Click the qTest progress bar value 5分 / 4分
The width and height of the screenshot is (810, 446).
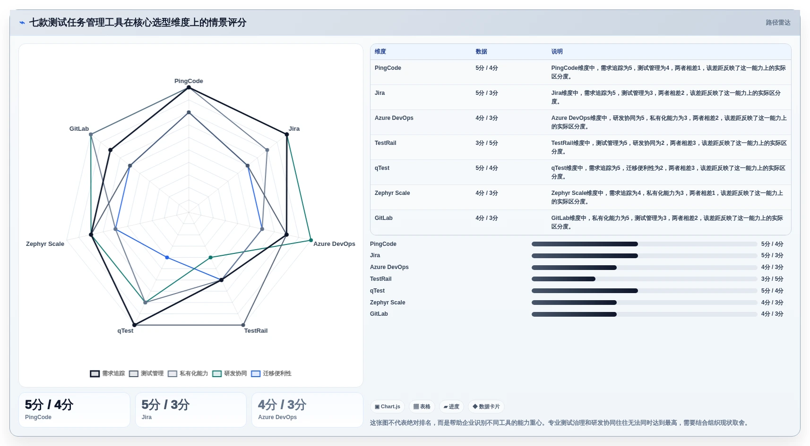(772, 291)
